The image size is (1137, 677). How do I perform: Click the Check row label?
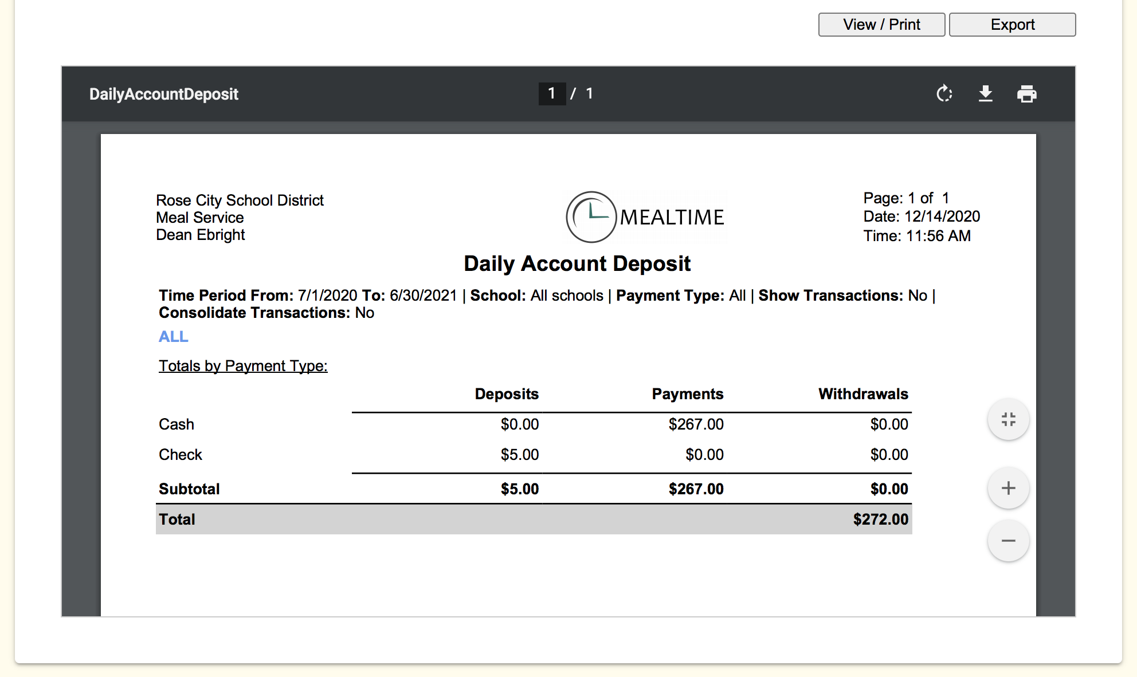coord(180,455)
